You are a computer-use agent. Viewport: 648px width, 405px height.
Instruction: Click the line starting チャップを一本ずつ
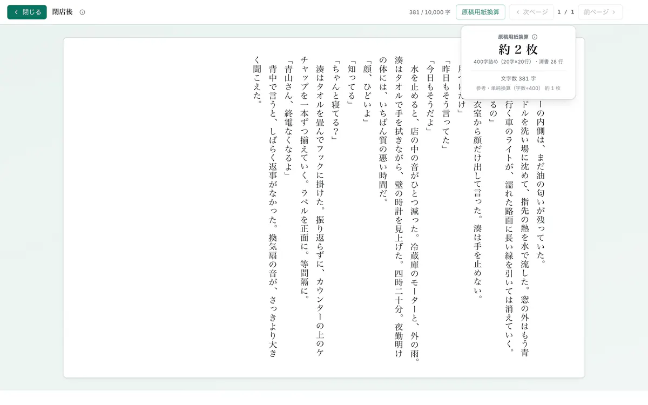point(305,178)
